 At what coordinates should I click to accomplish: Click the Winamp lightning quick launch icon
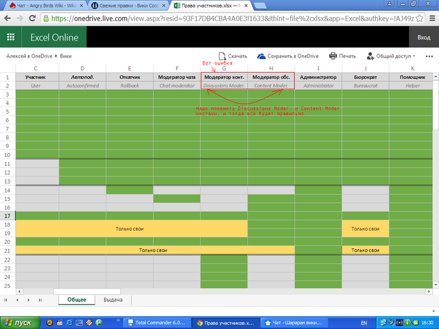(x=89, y=323)
